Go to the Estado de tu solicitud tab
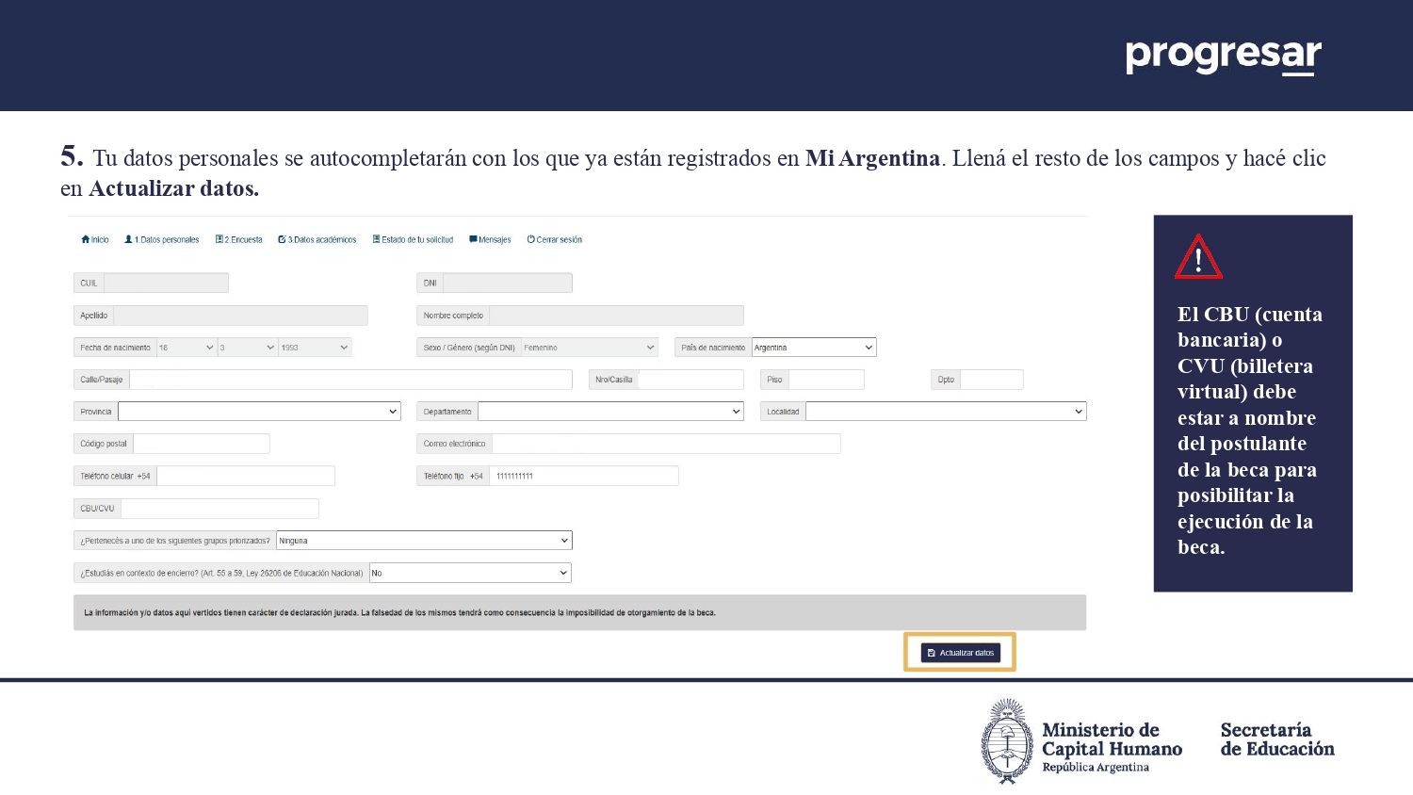The width and height of the screenshot is (1413, 795). pos(414,239)
